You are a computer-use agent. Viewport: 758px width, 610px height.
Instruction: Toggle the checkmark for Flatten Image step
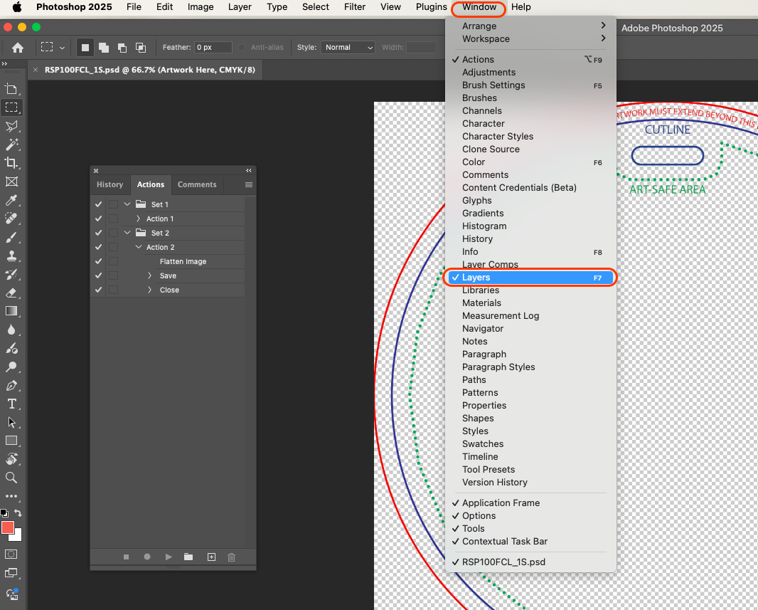click(x=98, y=261)
